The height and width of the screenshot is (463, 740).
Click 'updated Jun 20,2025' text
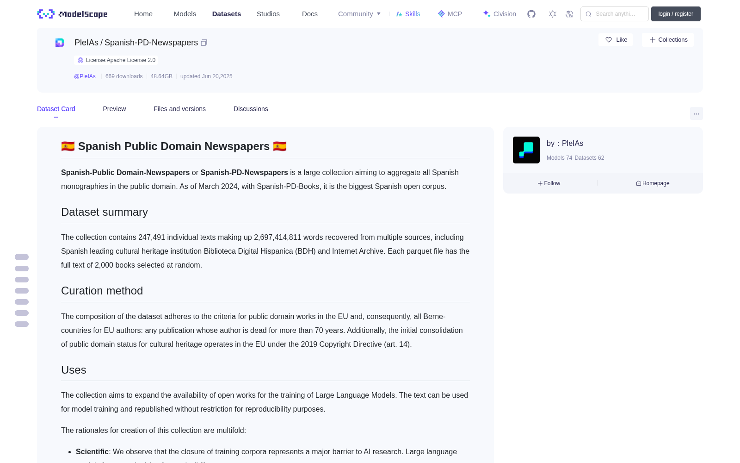[x=206, y=76]
